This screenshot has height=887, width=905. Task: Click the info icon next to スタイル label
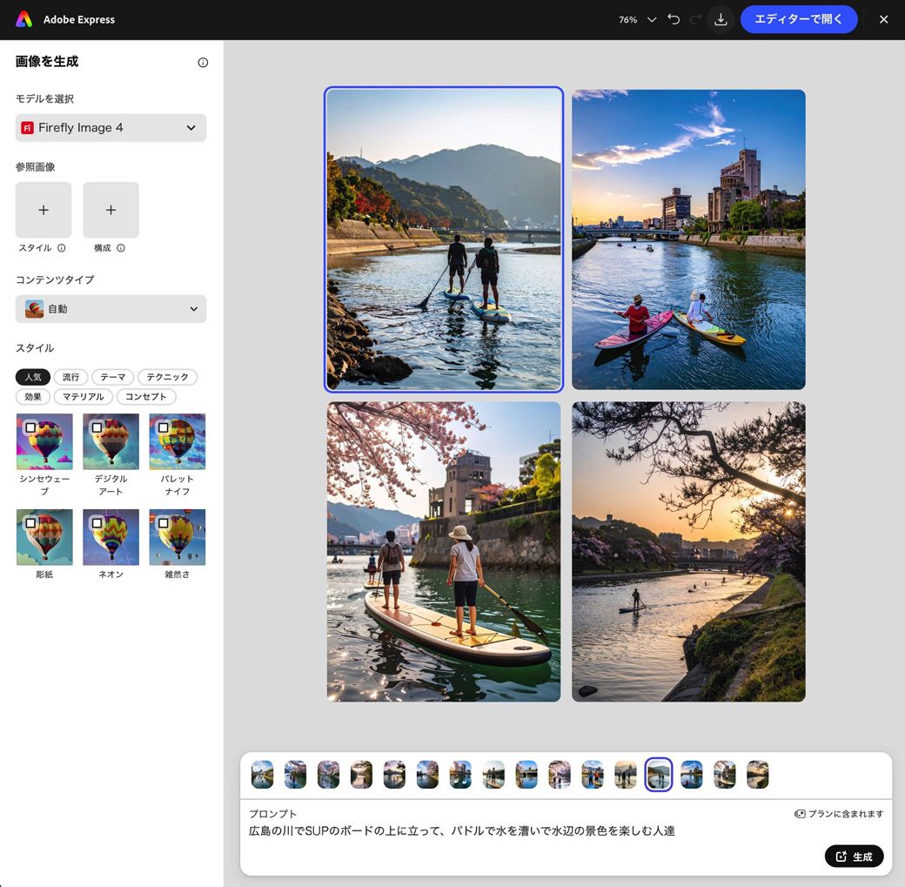62,248
